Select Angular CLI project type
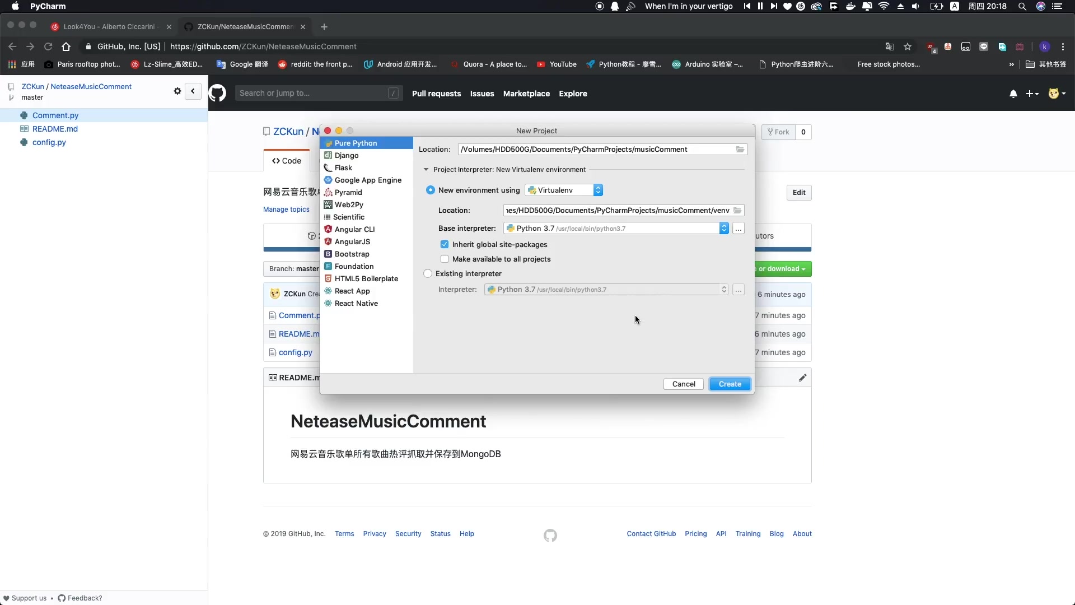Viewport: 1075px width, 605px height. click(366, 229)
